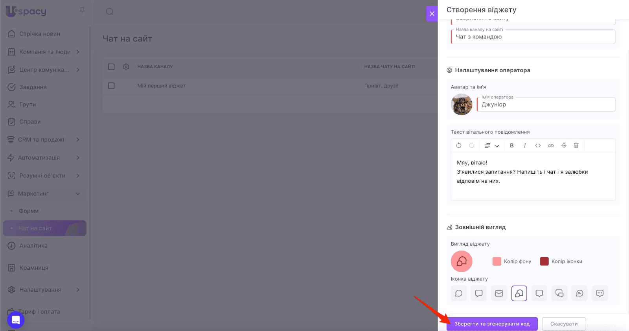The image size is (629, 331).
Task: Click 'Привіт, друзі!' table cell
Action: 381,86
